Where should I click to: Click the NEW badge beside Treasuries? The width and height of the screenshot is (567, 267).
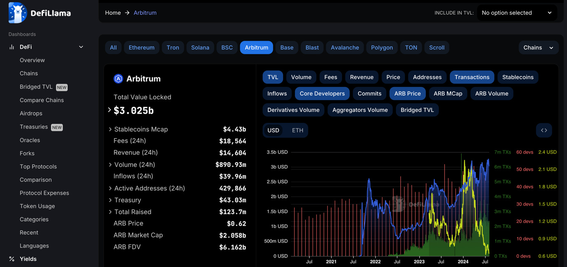pos(57,127)
